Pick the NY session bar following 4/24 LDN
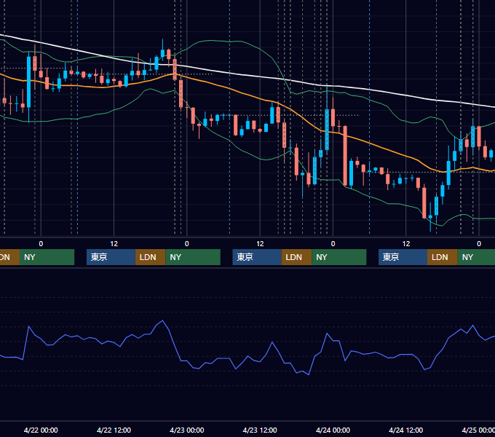The height and width of the screenshot is (437, 495). (x=476, y=257)
